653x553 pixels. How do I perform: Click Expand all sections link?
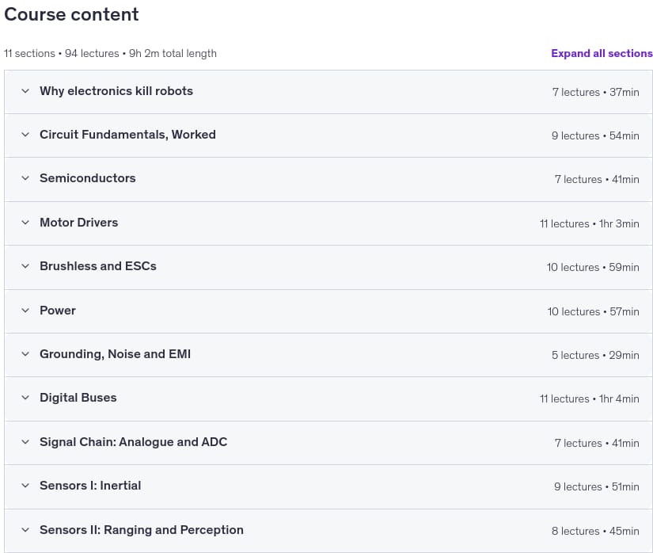602,53
